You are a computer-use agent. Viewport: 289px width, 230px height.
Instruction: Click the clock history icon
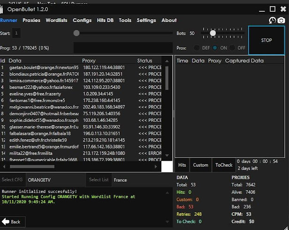[273, 20]
